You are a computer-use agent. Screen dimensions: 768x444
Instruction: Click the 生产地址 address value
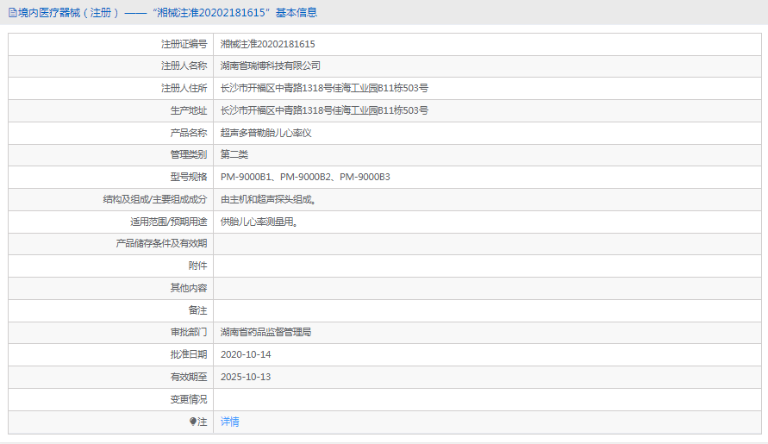pos(324,110)
